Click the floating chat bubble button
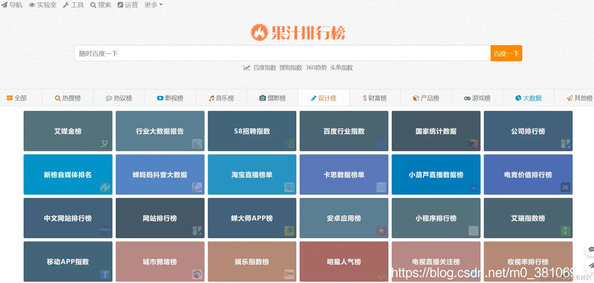This screenshot has width=594, height=283. point(590,249)
